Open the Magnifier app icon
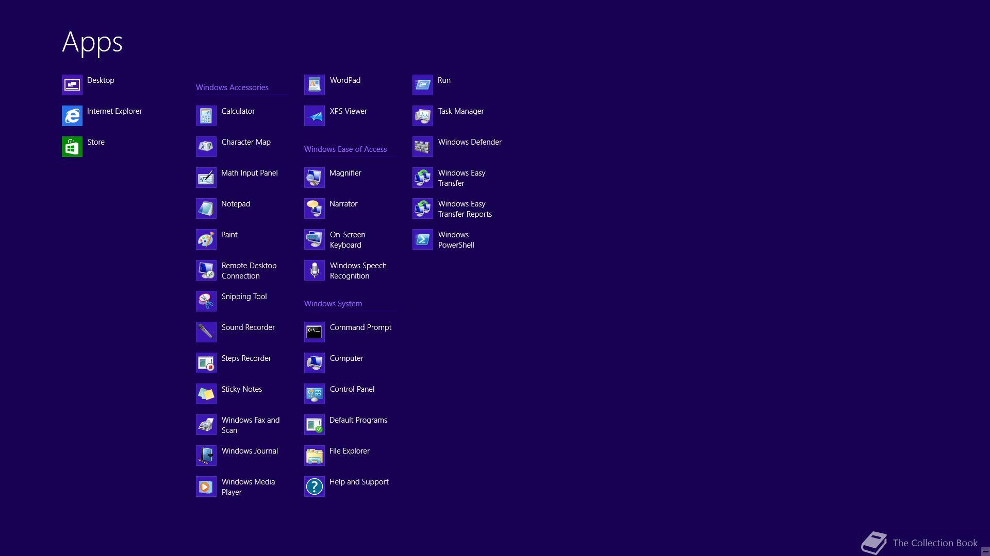The width and height of the screenshot is (990, 556). [315, 178]
